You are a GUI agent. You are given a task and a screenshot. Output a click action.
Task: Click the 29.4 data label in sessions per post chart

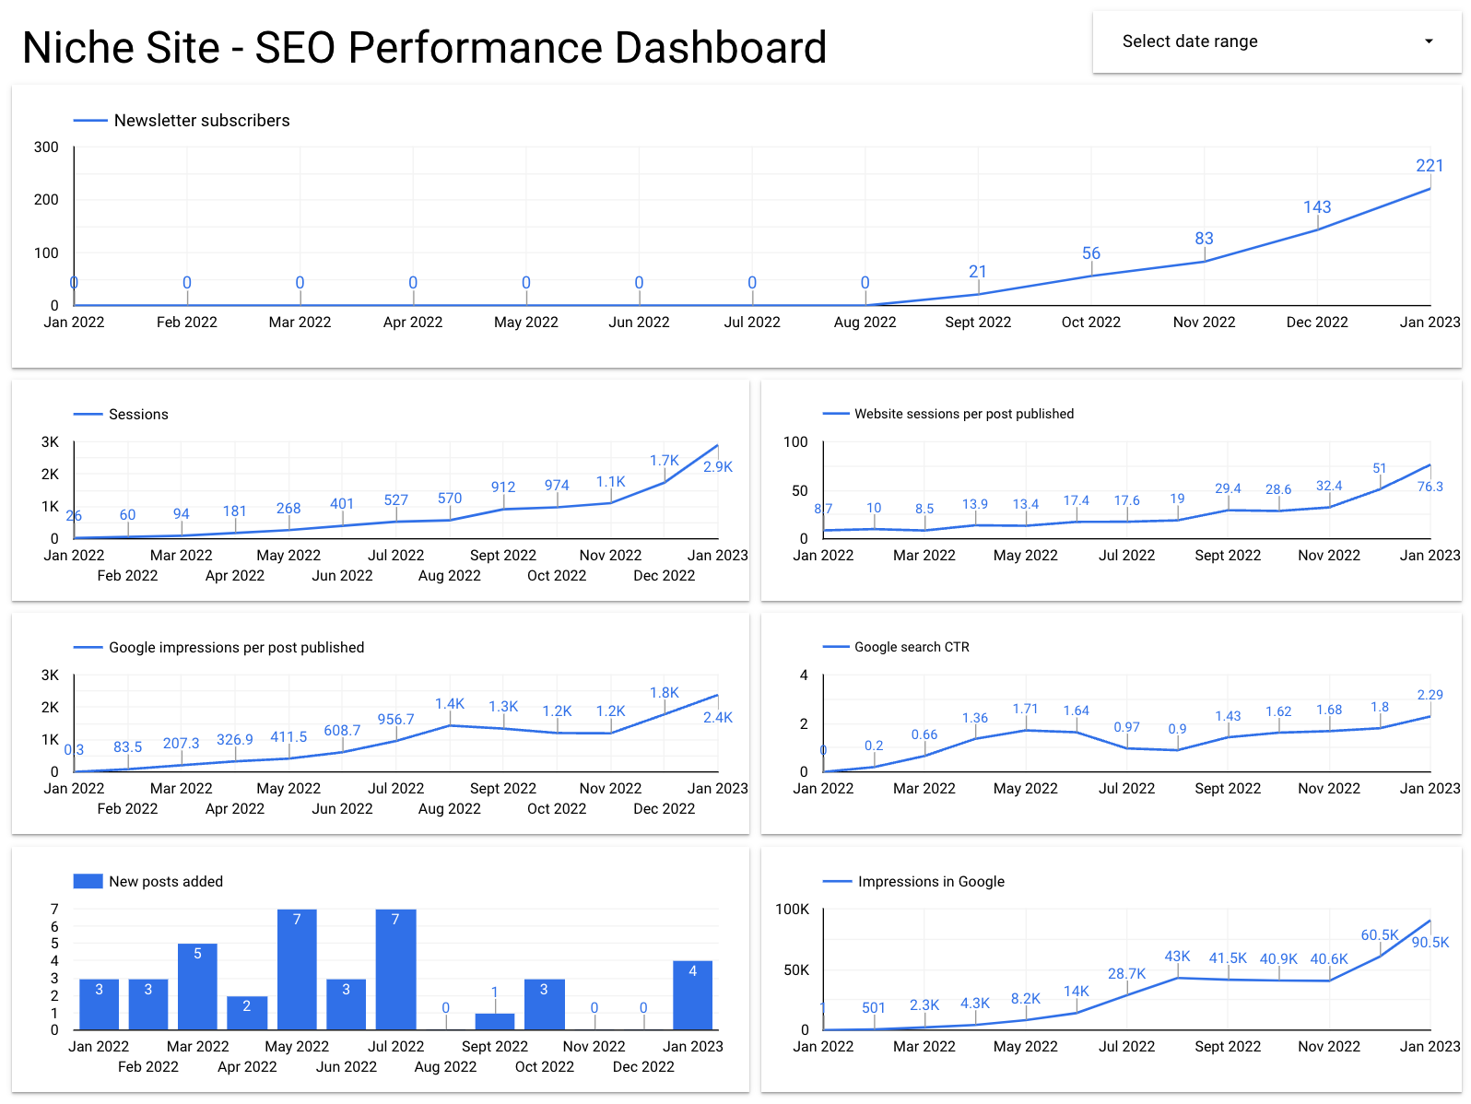(1228, 488)
